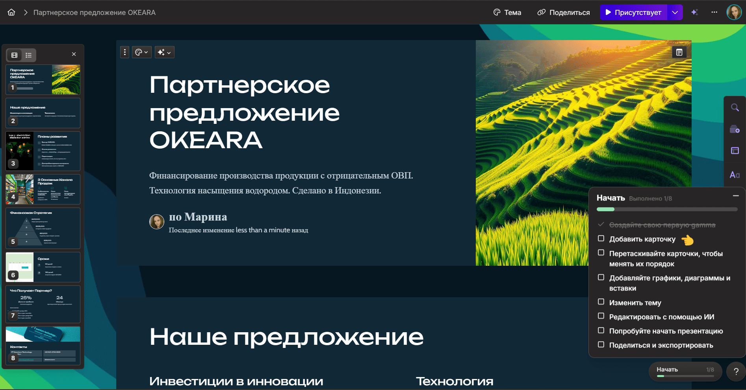The width and height of the screenshot is (746, 390).
Task: Click the completed Создайте свою первую gamma item
Action: click(x=662, y=225)
